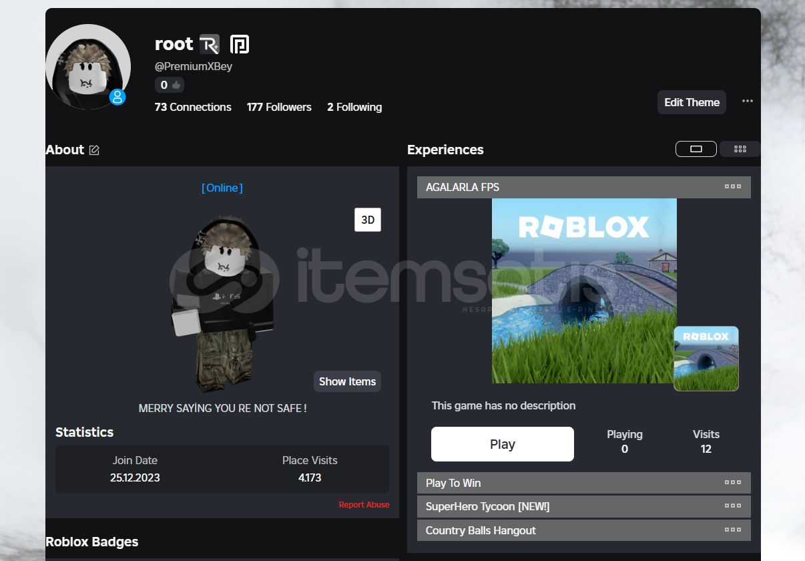Image resolution: width=805 pixels, height=561 pixels.
Task: Open the 177 Followers list
Action: tap(279, 107)
